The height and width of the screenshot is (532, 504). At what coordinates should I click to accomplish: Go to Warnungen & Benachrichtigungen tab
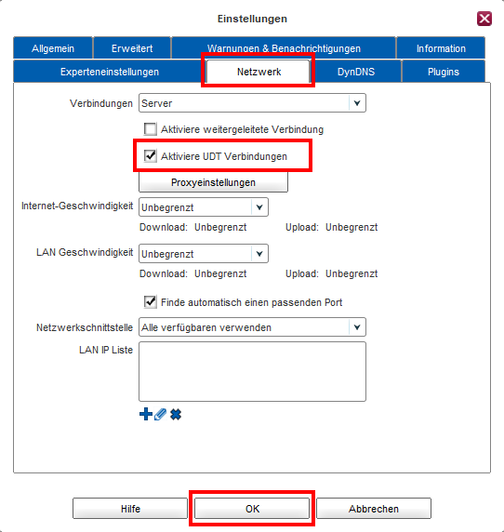click(x=284, y=48)
